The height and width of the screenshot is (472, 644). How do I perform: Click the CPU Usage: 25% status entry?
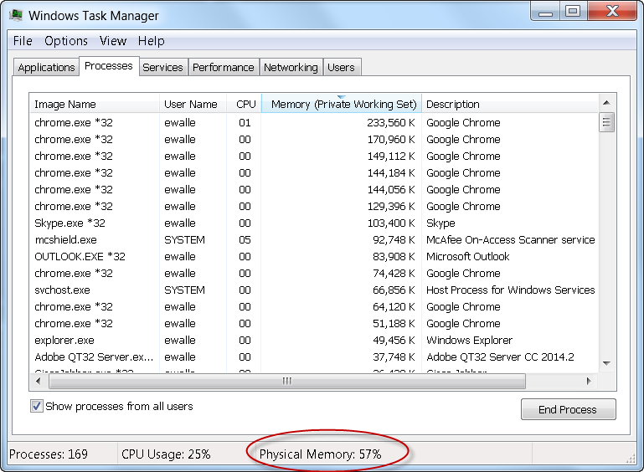click(x=166, y=454)
